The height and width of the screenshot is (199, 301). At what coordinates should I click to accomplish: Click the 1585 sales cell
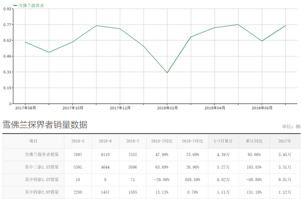click(x=132, y=192)
